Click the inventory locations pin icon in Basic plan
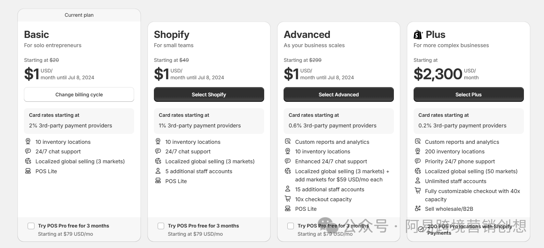This screenshot has width=544, height=248. tap(28, 141)
